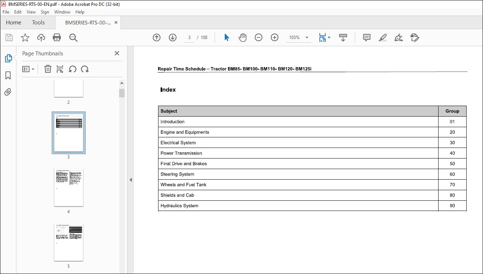483x274 pixels.
Task: Select page 3 thumbnail
Action: click(x=68, y=133)
